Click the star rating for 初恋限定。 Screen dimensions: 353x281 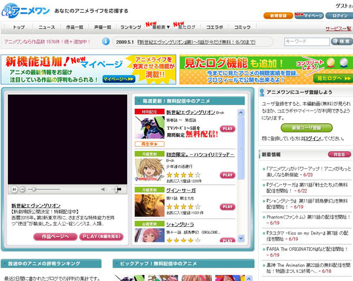(184, 175)
